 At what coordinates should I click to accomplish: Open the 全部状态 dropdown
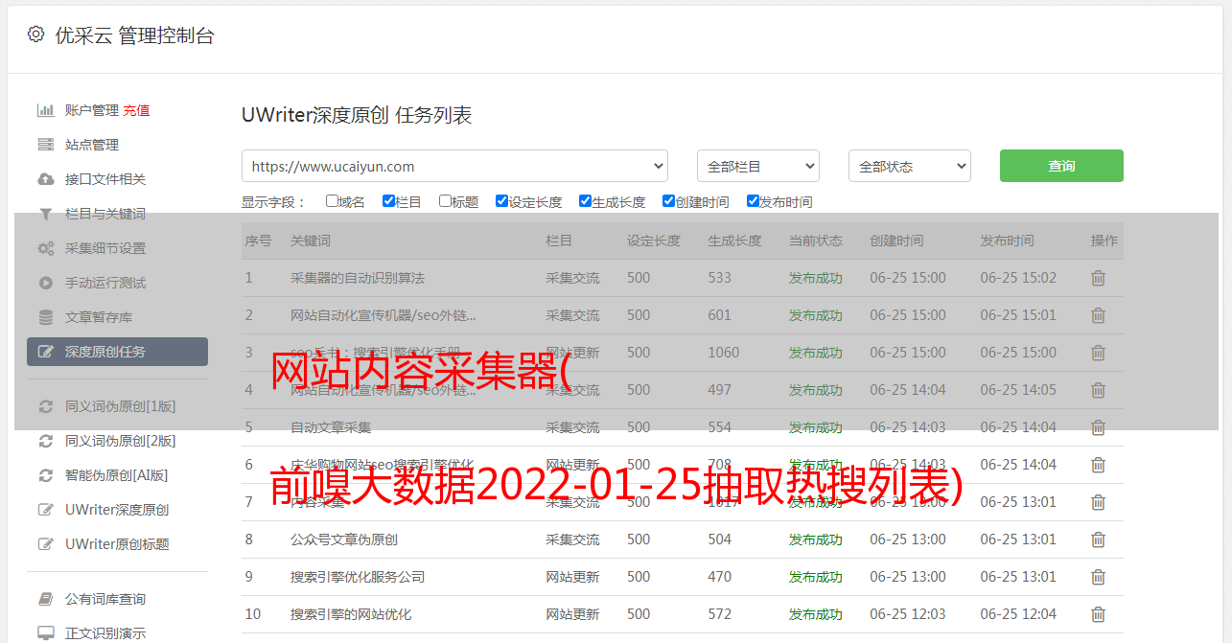(x=910, y=166)
